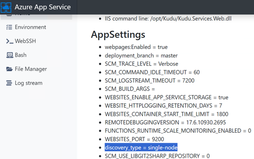The image size is (254, 159).
Task: Click the partially hidden Home icon
Action: (9, 15)
